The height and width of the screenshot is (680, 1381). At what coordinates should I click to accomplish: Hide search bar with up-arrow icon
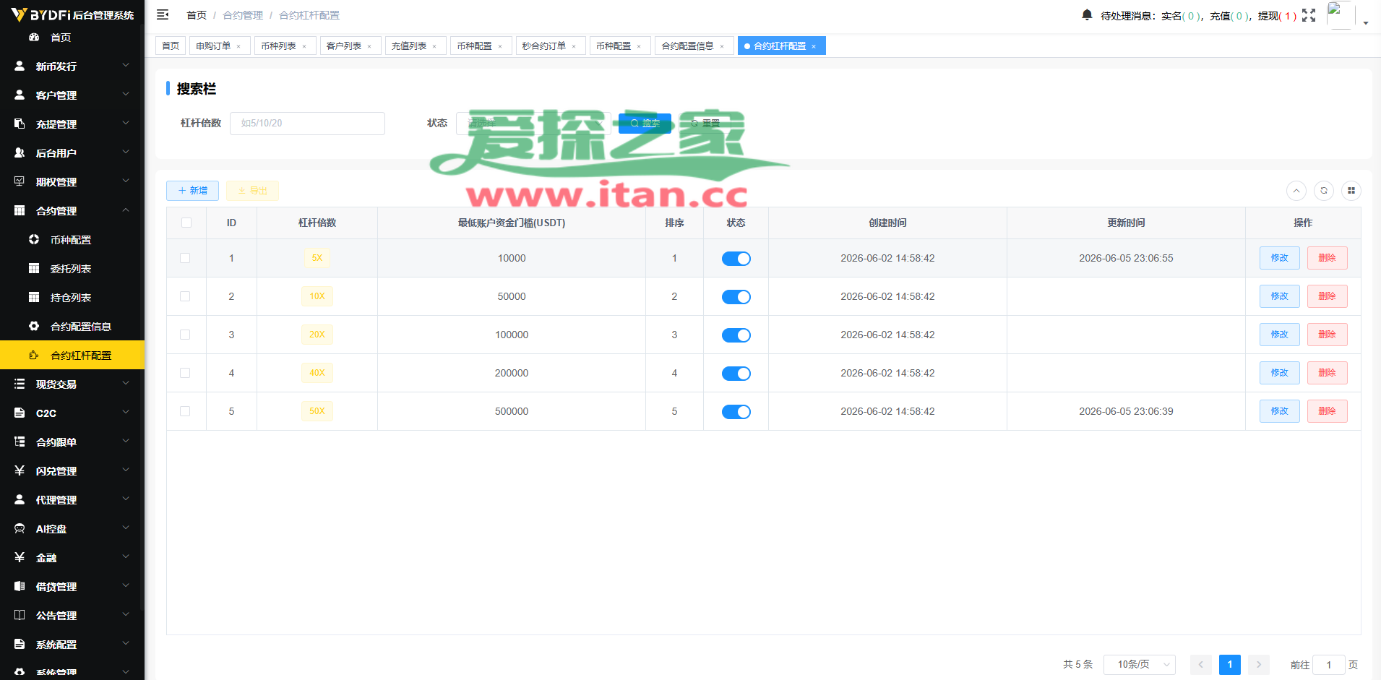(x=1296, y=191)
